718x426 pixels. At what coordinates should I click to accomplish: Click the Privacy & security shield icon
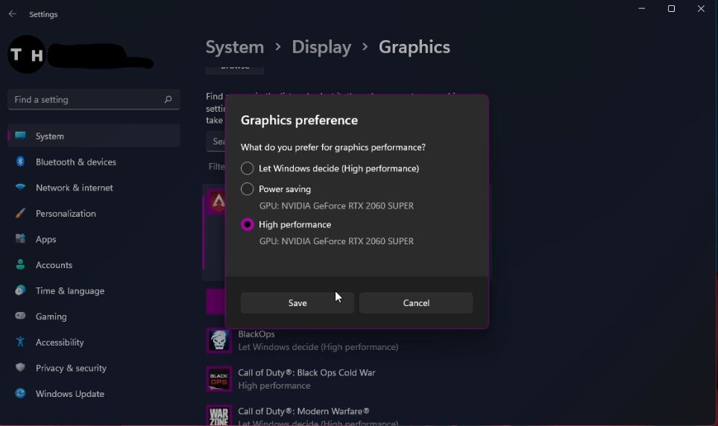tap(20, 367)
